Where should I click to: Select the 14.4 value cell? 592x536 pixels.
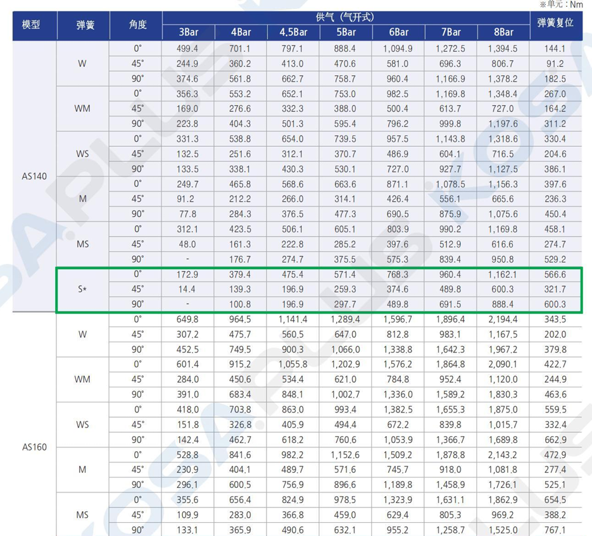188,289
